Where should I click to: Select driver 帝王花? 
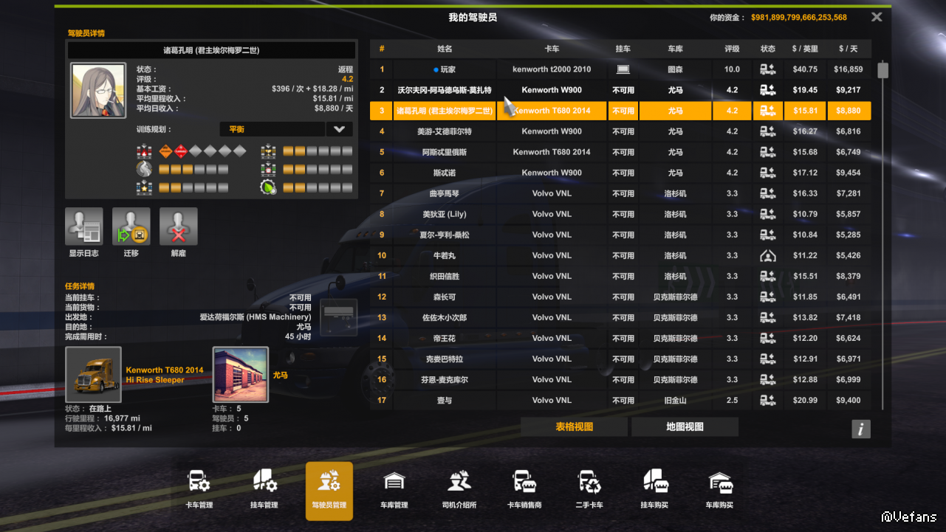pyautogui.click(x=444, y=338)
